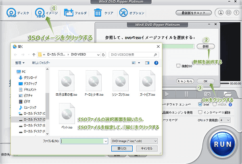Select the シン・ゴジラ.iso file

(x=121, y=84)
